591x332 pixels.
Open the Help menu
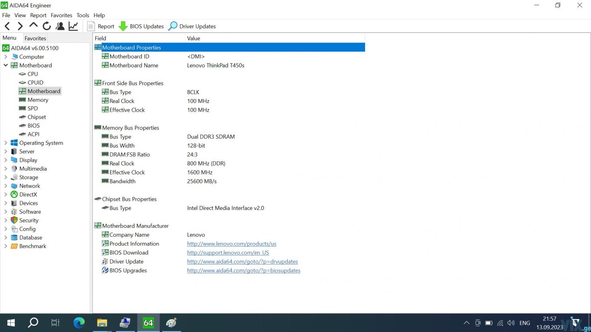[99, 15]
